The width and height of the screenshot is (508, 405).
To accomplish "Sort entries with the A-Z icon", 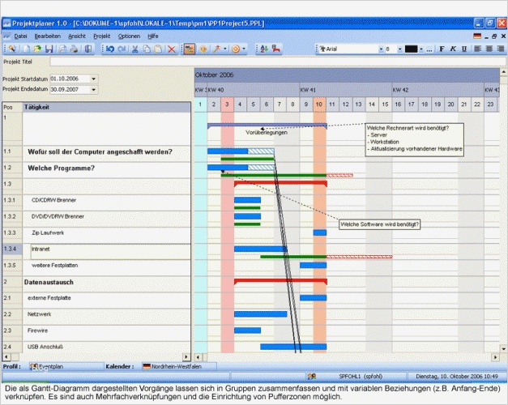I will coord(264,49).
